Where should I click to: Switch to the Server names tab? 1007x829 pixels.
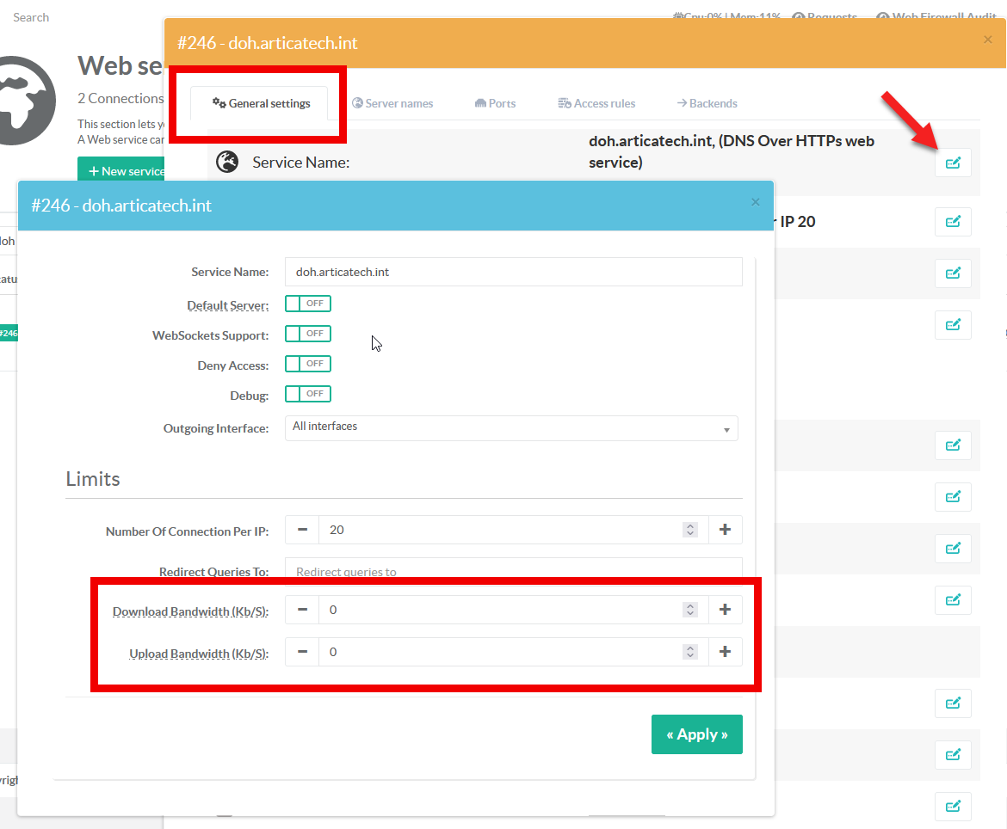point(392,103)
